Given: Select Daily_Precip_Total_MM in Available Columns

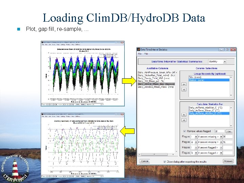Looking at the screenshot, I should tap(156, 78).
